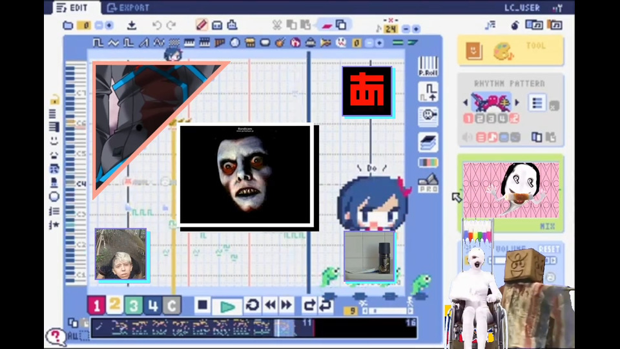Select the C chord track tab
This screenshot has height=349, width=620.
coord(172,306)
